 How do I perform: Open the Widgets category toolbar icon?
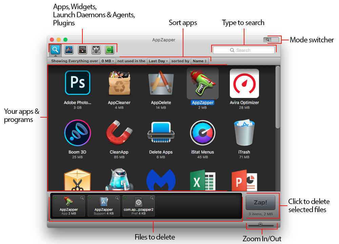82,50
